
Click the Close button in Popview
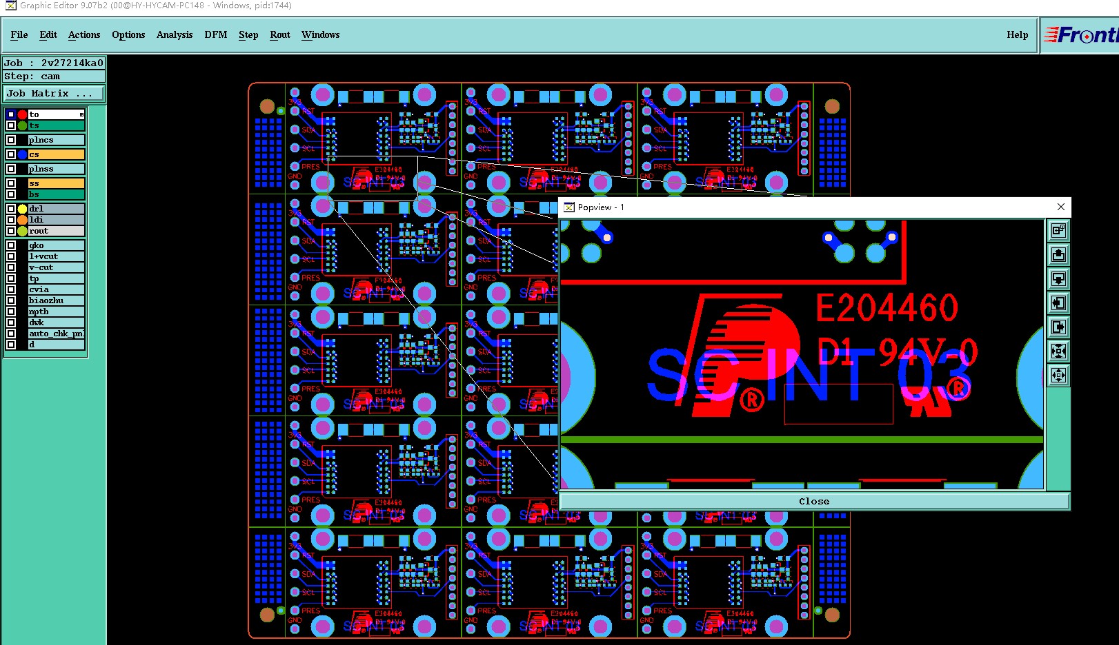(x=814, y=501)
